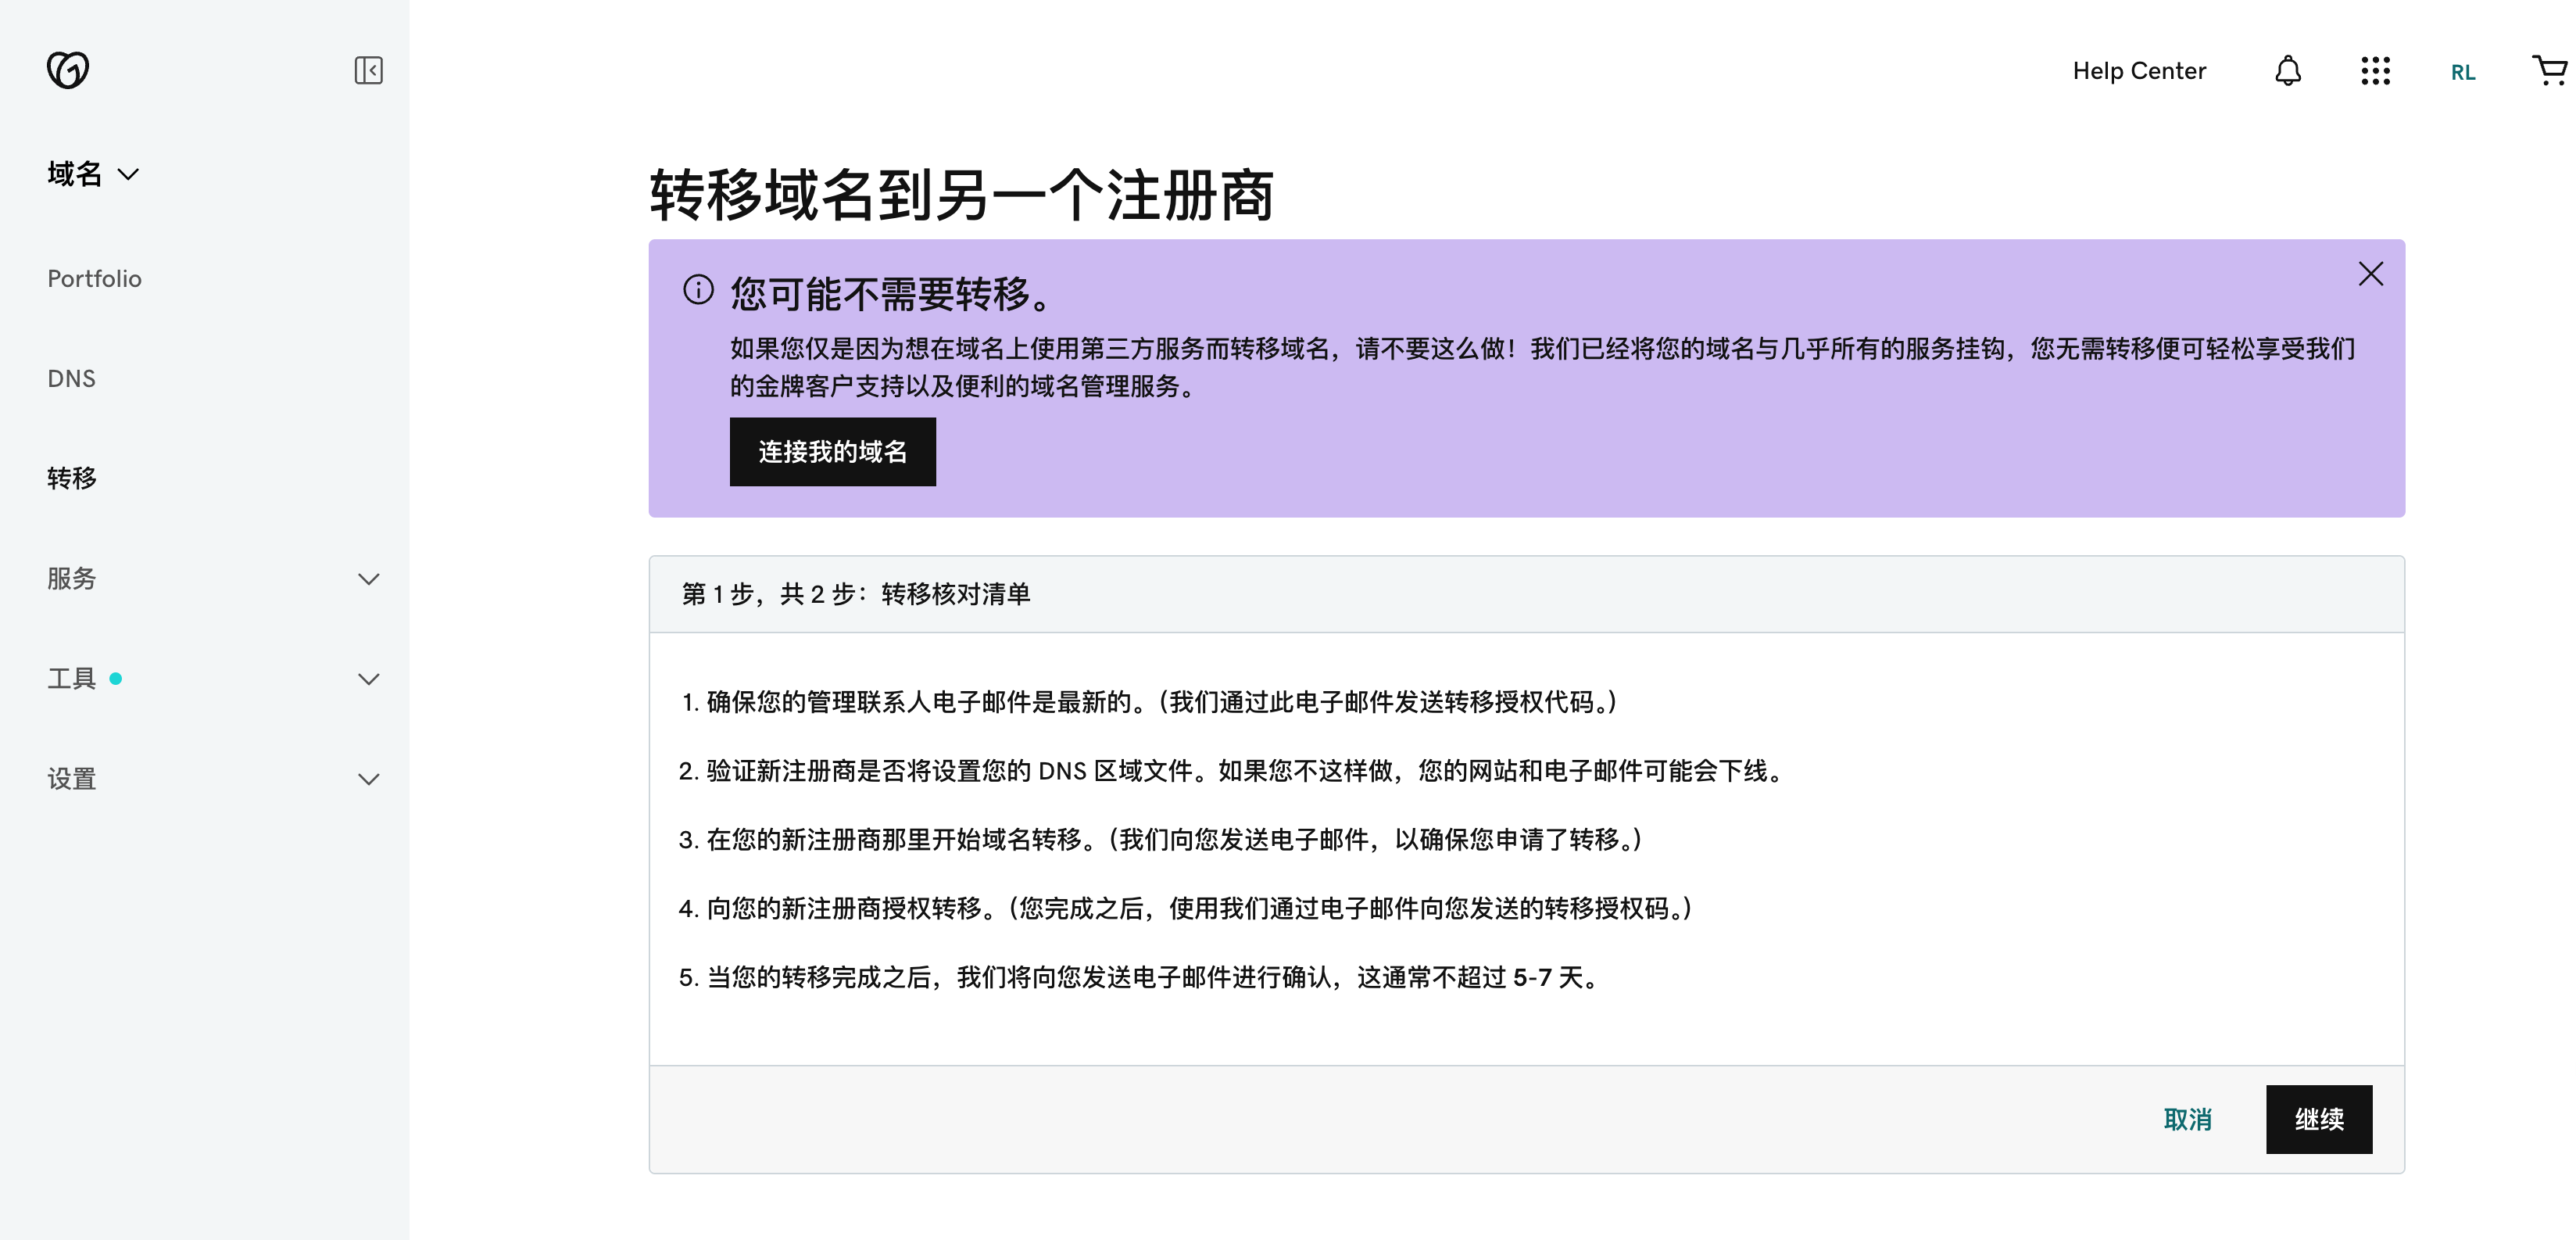Open the 设置 sidebar item

[x=72, y=779]
